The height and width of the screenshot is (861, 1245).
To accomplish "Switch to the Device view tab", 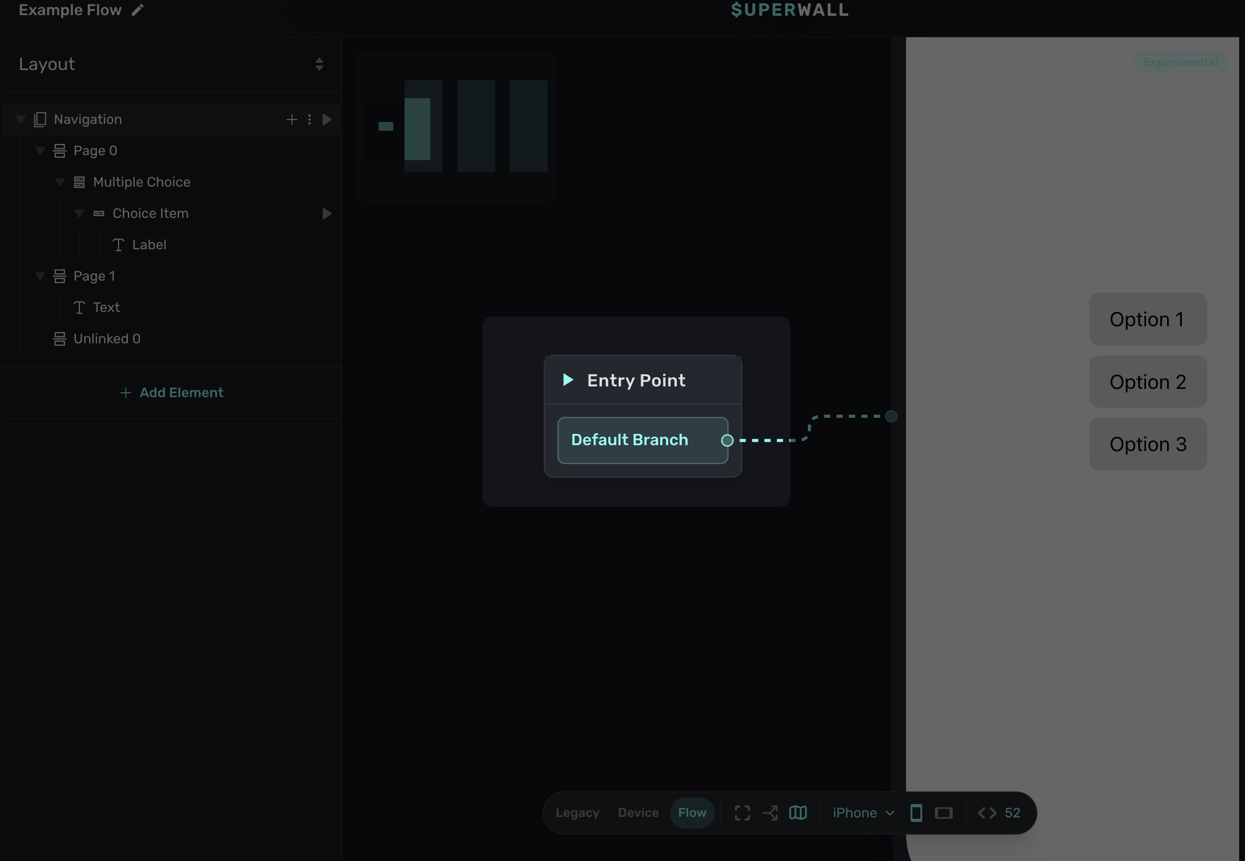I will 638,813.
